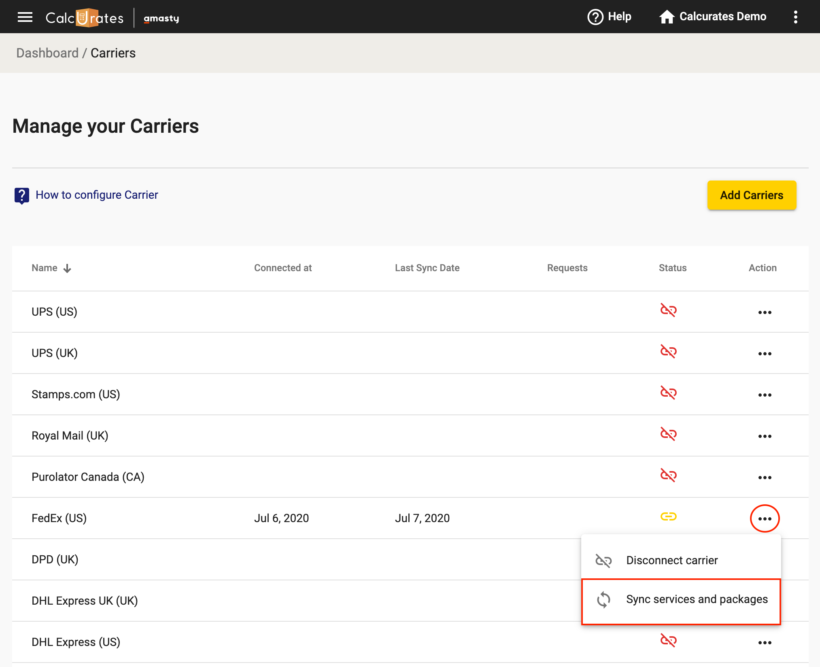Navigate to Dashboard breadcrumb
Image resolution: width=820 pixels, height=667 pixels.
47,53
